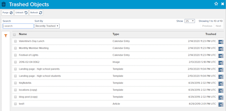Check the blog post (copy) checkbox
This screenshot has height=111, width=226.
coord(15,97)
